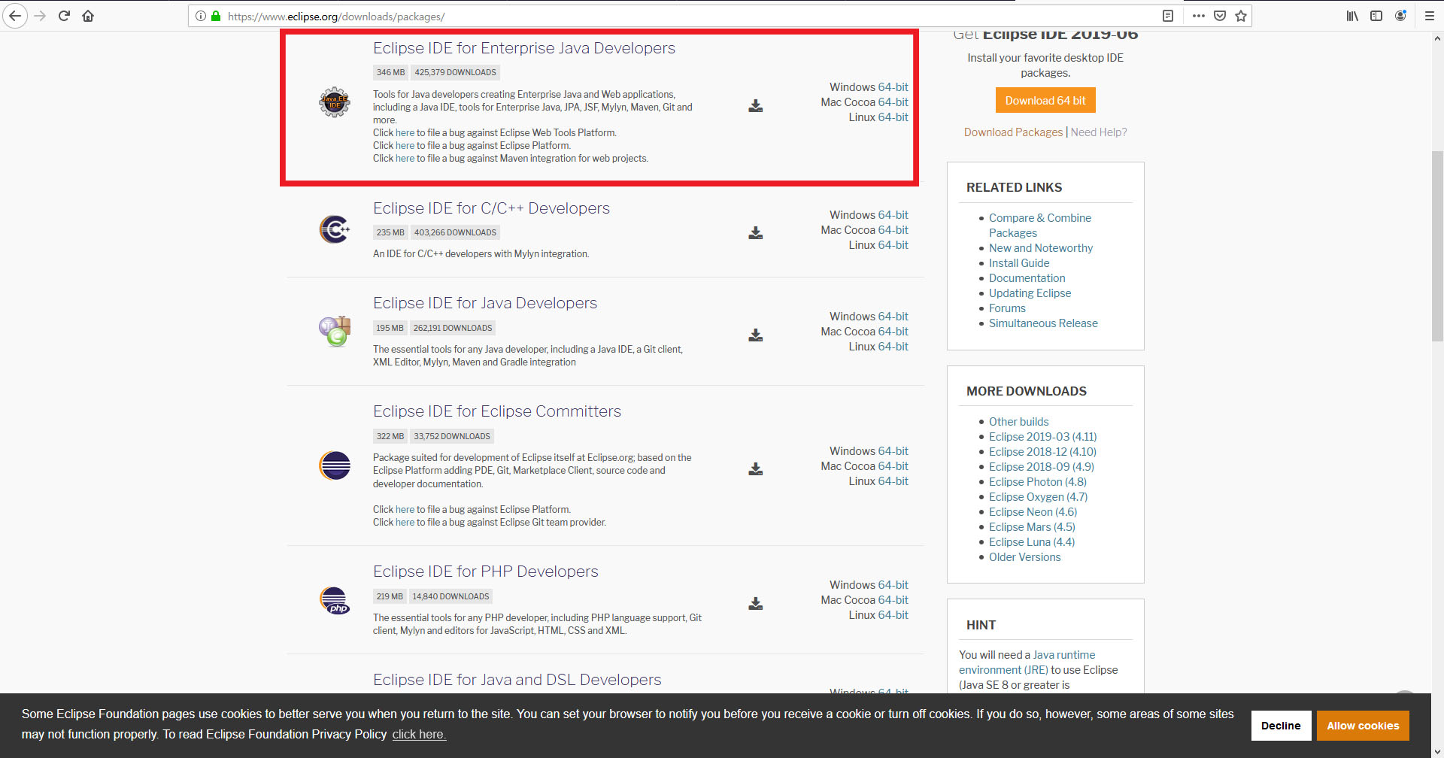
Task: Toggle reader view icon in address bar
Action: coord(1168,16)
